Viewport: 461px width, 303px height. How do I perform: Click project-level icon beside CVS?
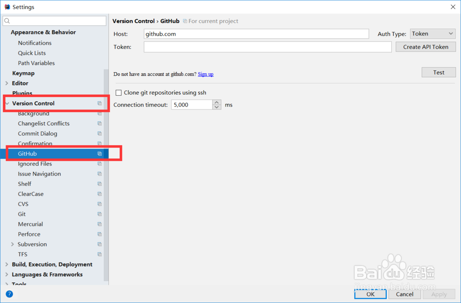click(100, 204)
